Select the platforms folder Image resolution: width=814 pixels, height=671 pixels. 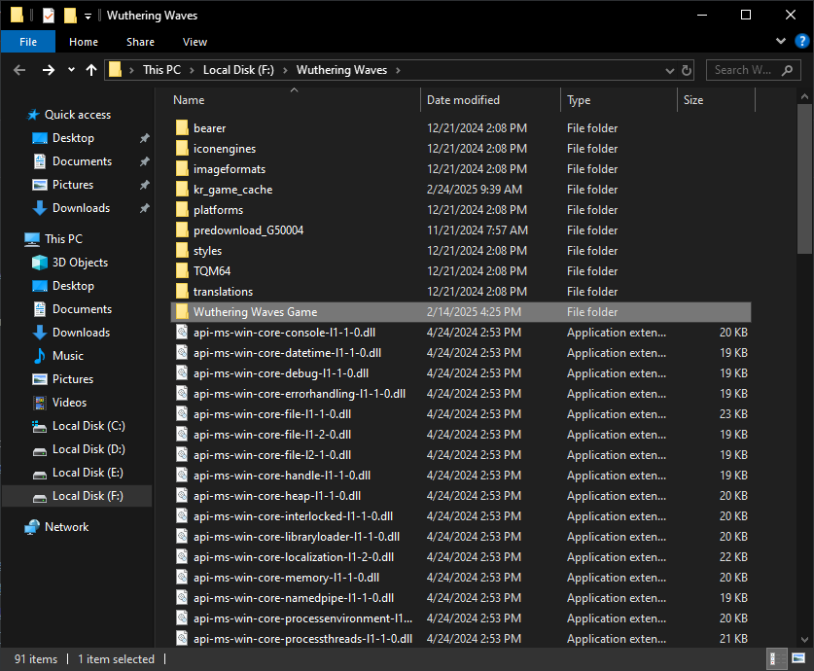click(x=218, y=210)
